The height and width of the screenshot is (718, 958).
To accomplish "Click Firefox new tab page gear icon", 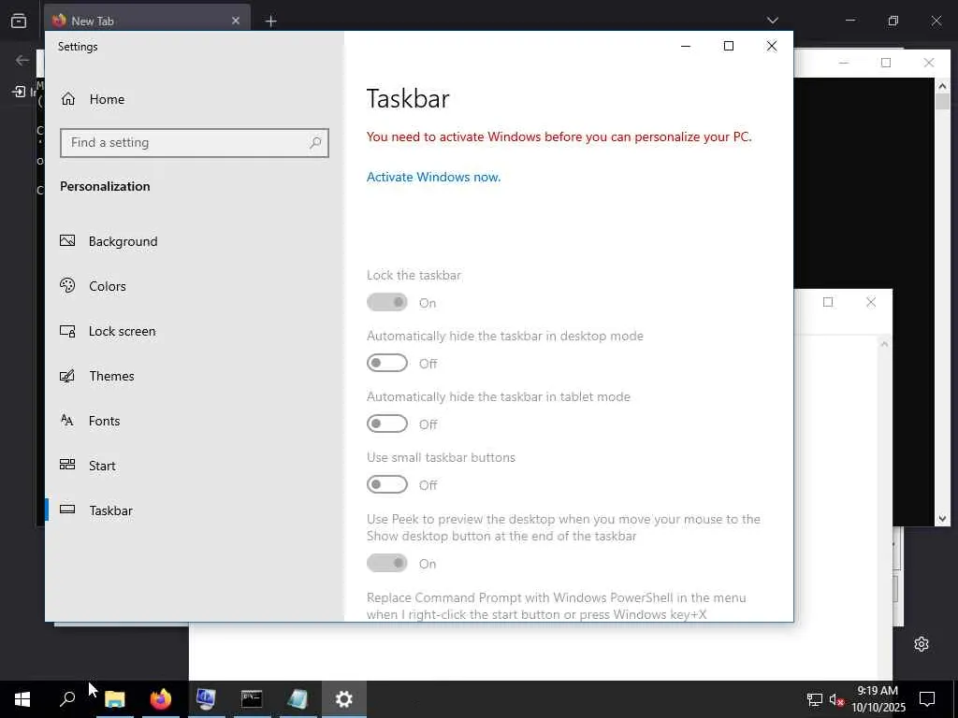I will 922,644.
